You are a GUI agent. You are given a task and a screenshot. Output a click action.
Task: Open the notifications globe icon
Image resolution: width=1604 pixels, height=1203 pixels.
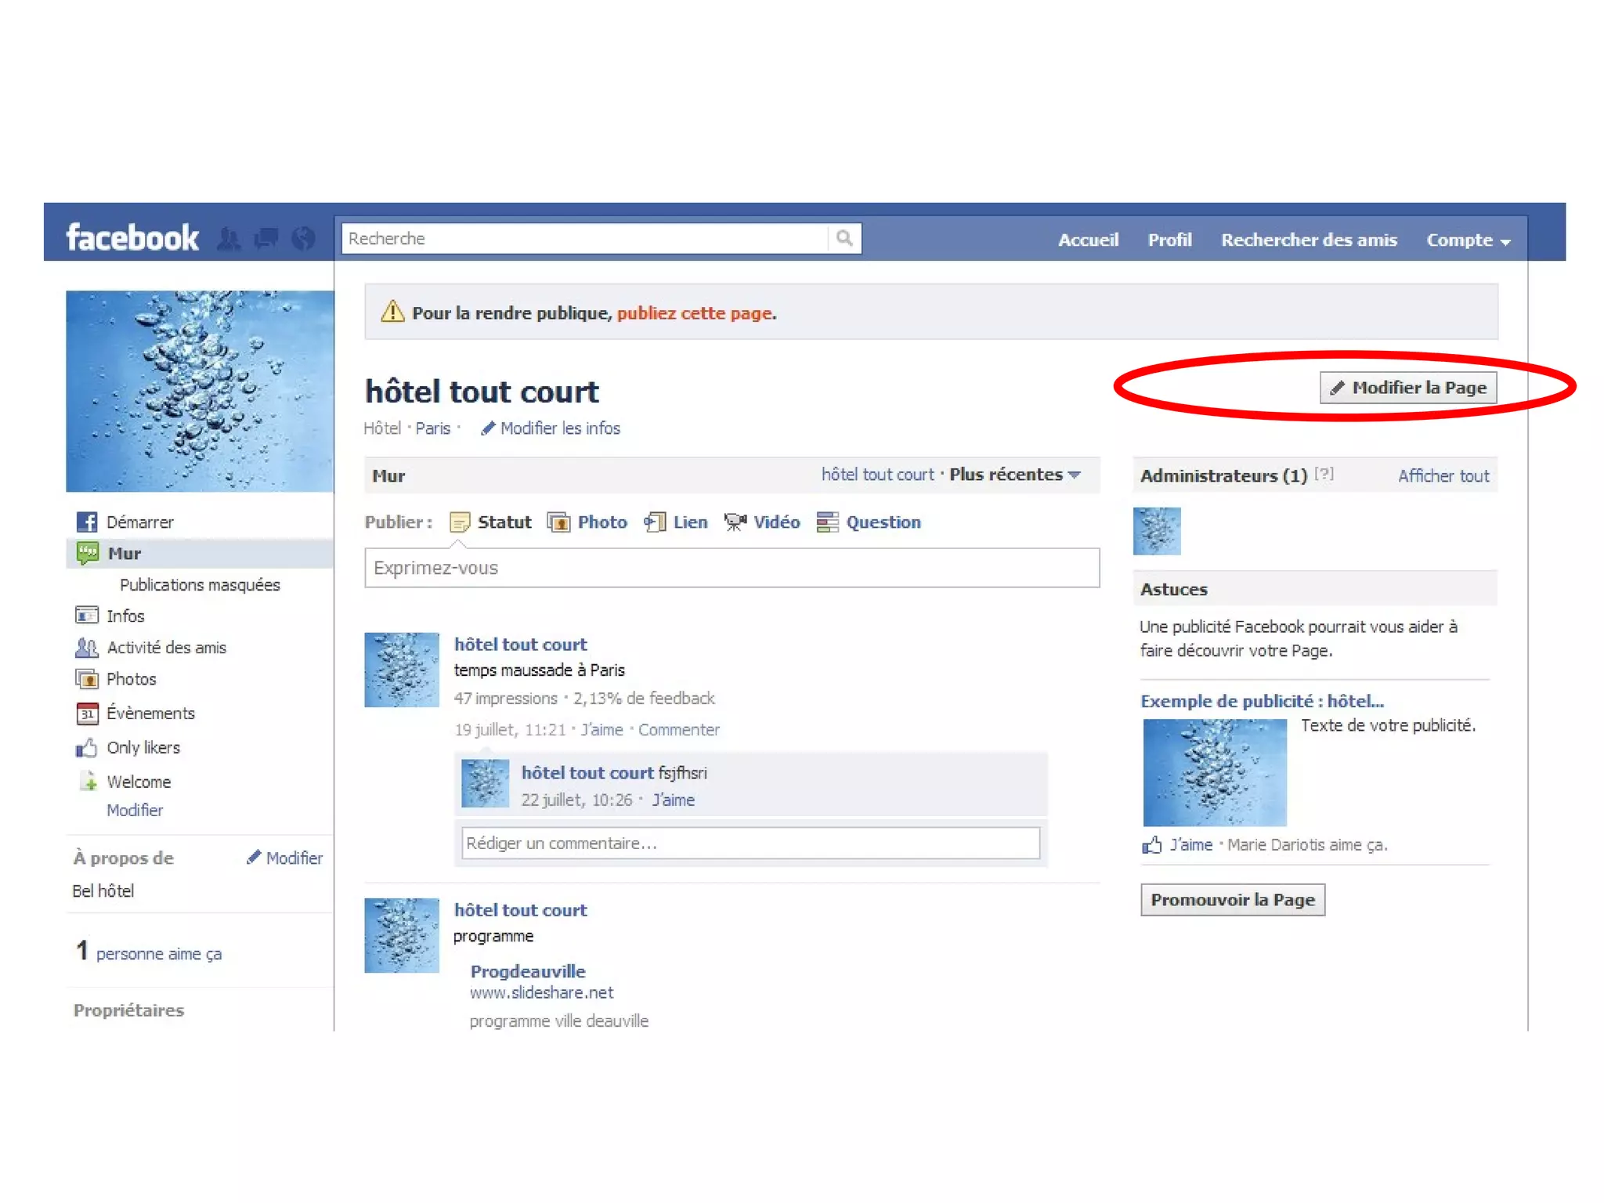pos(303,238)
